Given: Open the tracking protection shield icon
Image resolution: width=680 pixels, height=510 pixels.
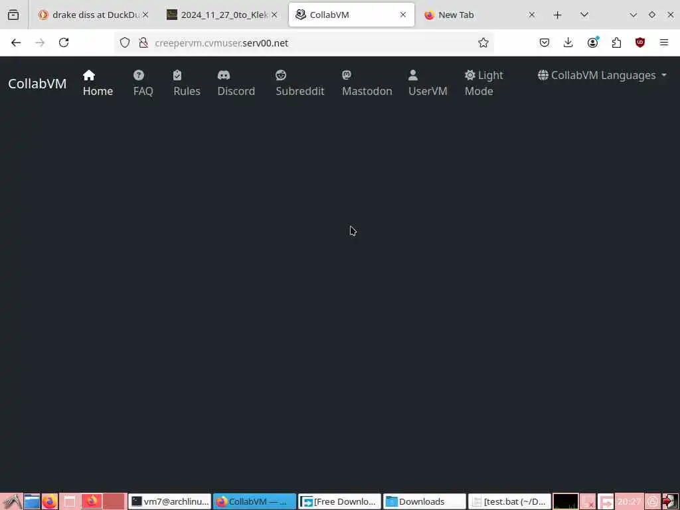Looking at the screenshot, I should click(125, 42).
